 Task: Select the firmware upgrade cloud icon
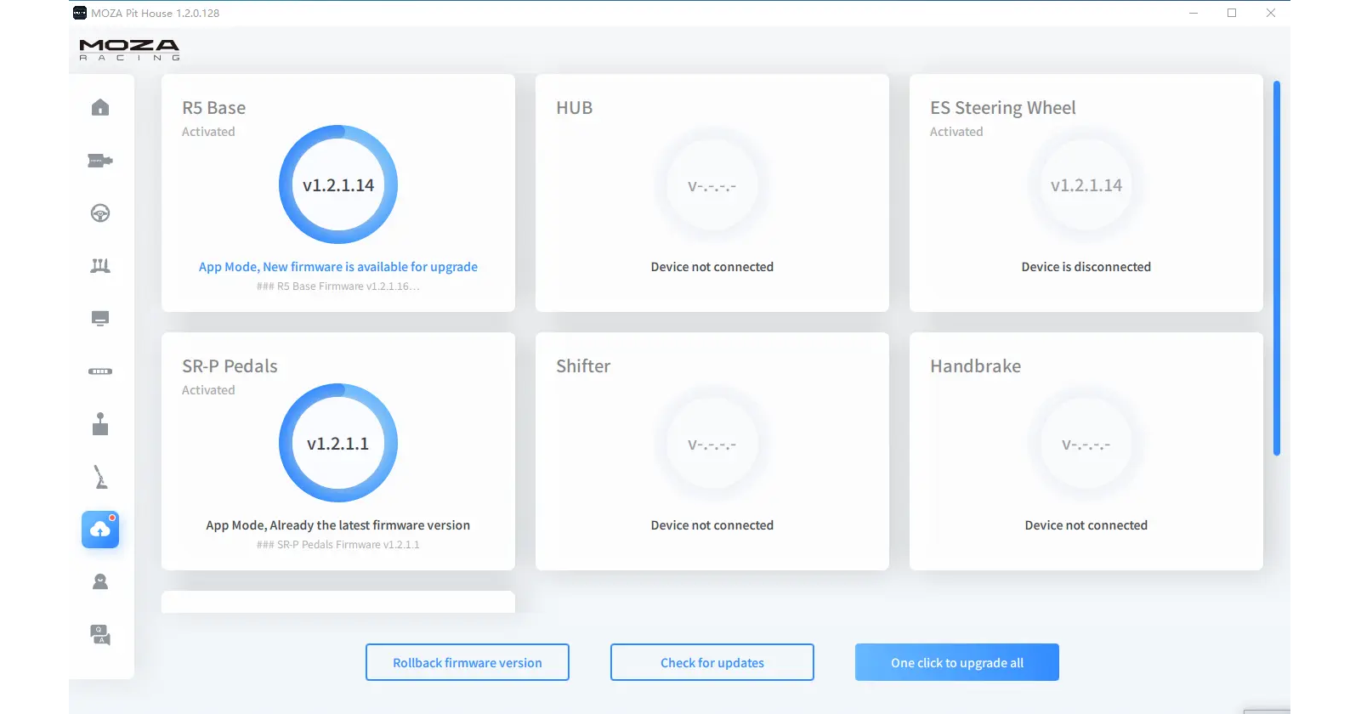tap(100, 530)
